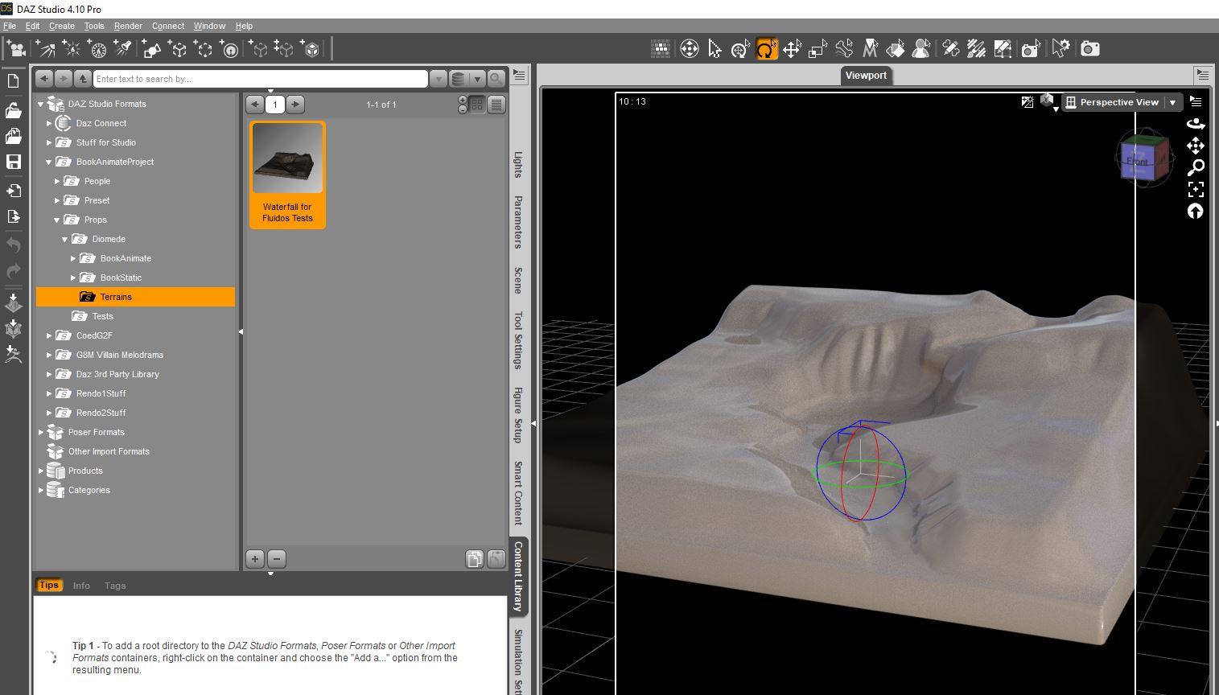1219x695 pixels.
Task: Create a new scene file from the left sidebar
Action: (x=14, y=80)
